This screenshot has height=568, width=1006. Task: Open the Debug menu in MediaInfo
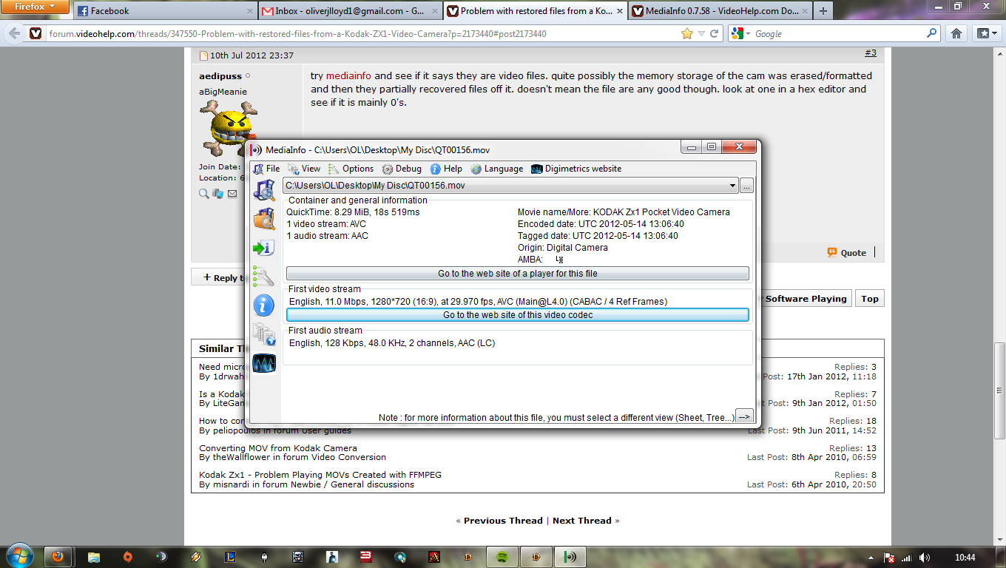click(x=402, y=169)
